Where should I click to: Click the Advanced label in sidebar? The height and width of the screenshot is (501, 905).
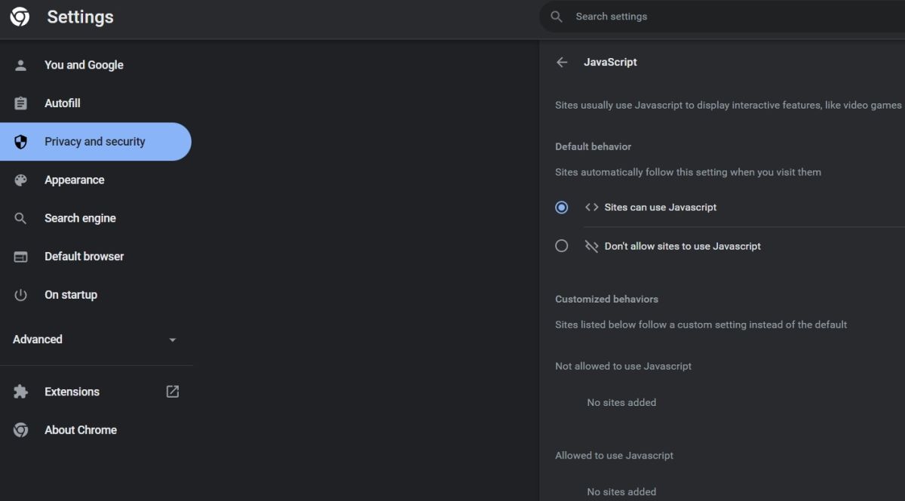[x=38, y=340]
